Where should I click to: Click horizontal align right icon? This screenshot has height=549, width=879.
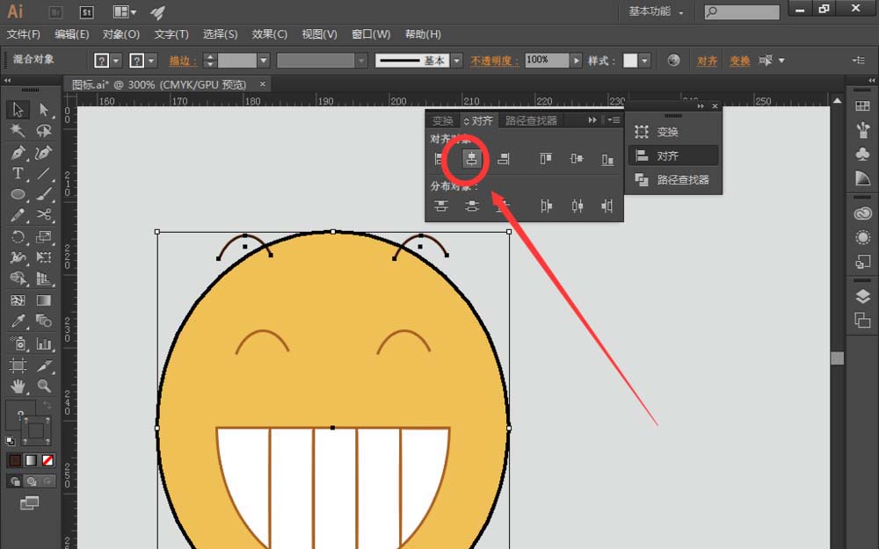coord(504,159)
